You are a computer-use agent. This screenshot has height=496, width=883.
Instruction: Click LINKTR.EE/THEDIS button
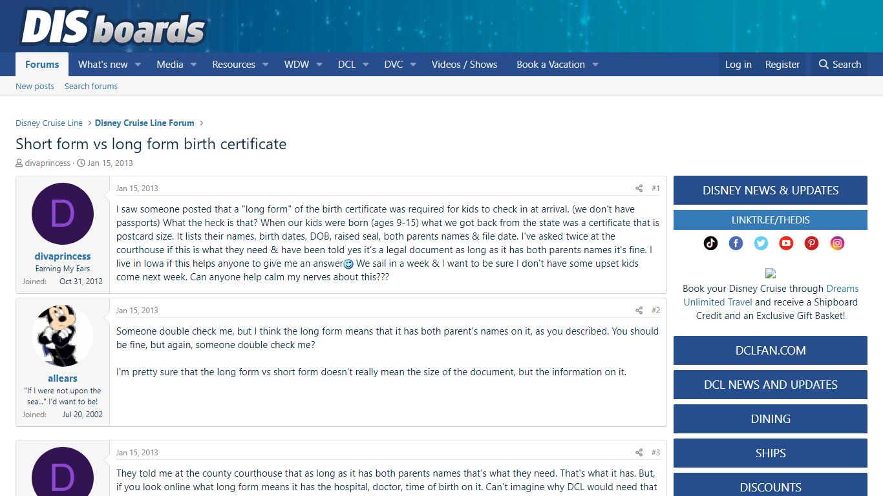click(x=771, y=220)
